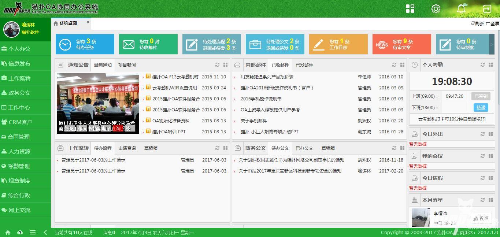This screenshot has height=237, width=500.
Task: Click the logout exit icon in header
Action: (x=487, y=9)
